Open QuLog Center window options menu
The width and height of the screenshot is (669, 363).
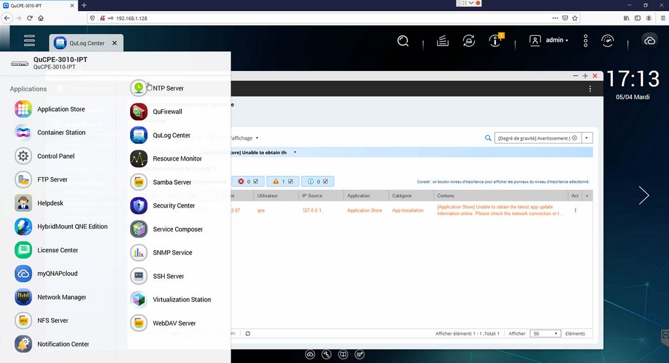coord(590,89)
